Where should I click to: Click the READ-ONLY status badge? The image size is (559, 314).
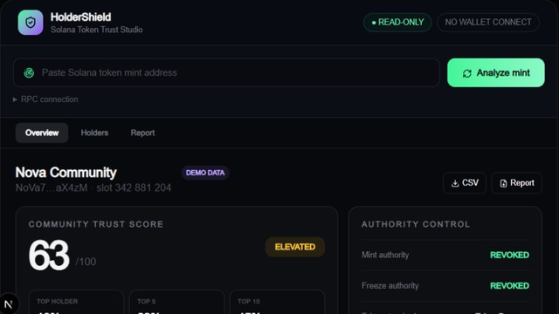pos(397,22)
